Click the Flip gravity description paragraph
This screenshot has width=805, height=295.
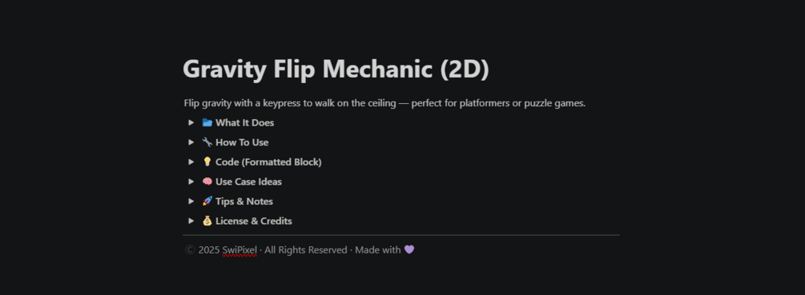point(384,103)
